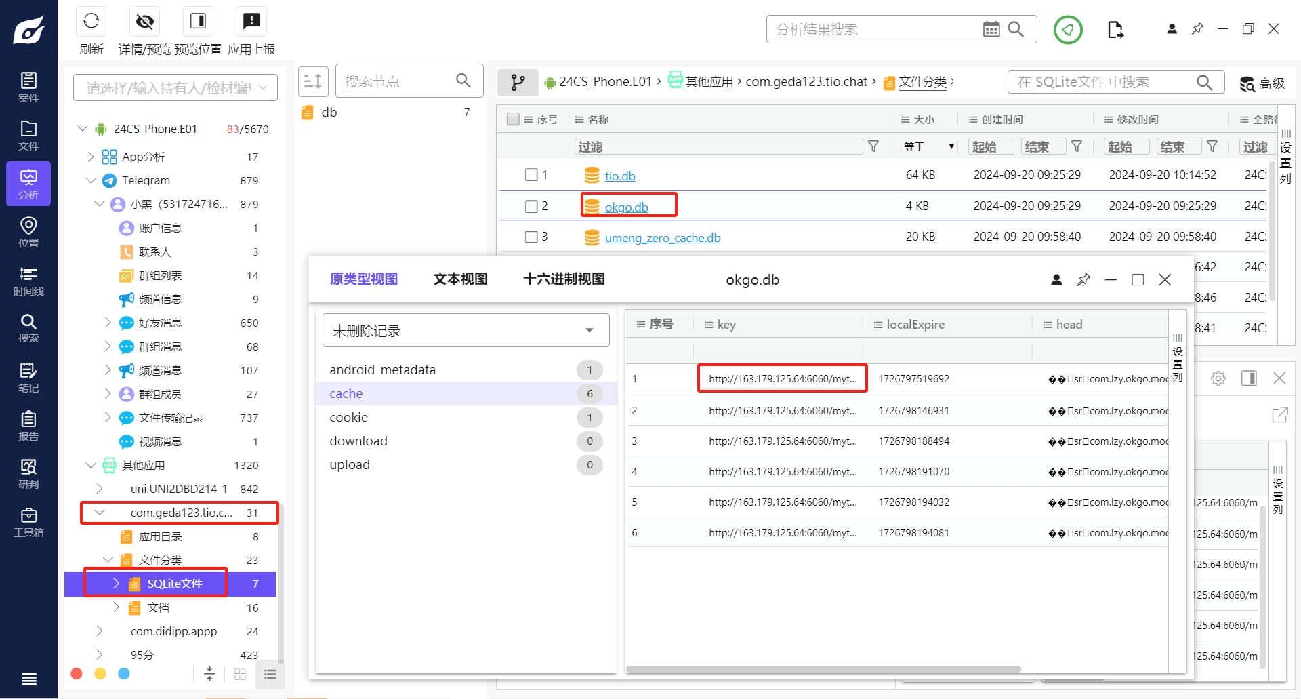Open the umeng_zero_cache.db file link
Viewport: 1301px width, 699px height.
pyautogui.click(x=662, y=238)
